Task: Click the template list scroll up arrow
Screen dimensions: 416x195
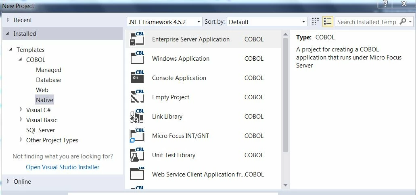Action: point(285,34)
